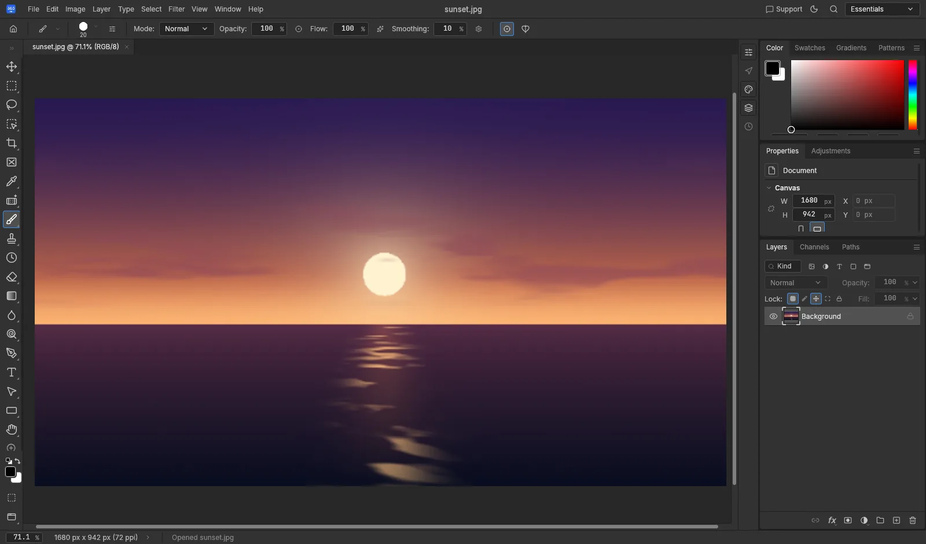Open the Adjustments tab

(x=831, y=151)
